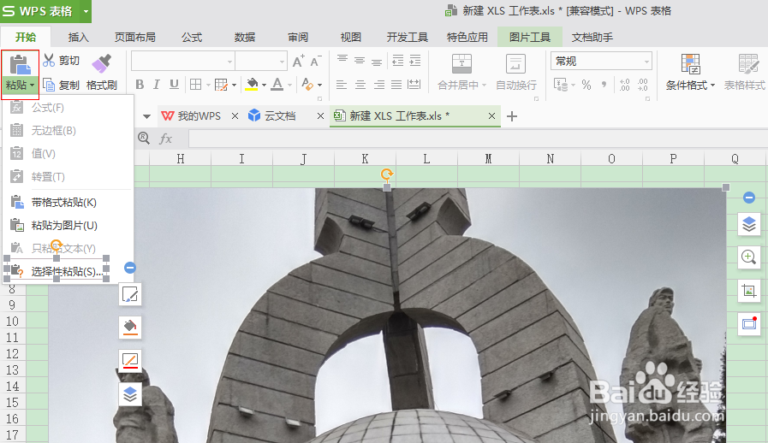
Task: Close the 云文档 tab
Action: [x=320, y=116]
